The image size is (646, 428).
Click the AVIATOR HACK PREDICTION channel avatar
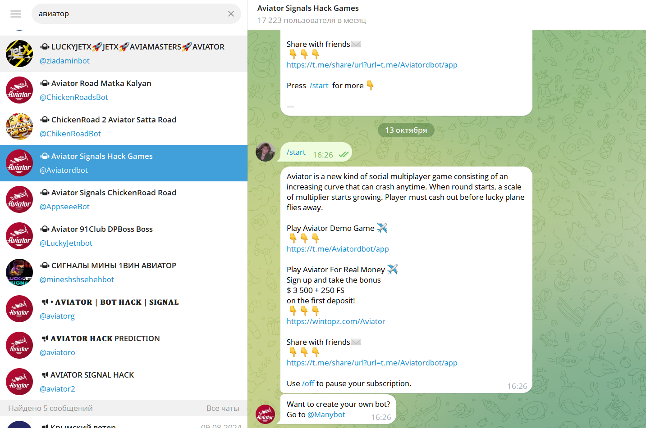click(19, 345)
